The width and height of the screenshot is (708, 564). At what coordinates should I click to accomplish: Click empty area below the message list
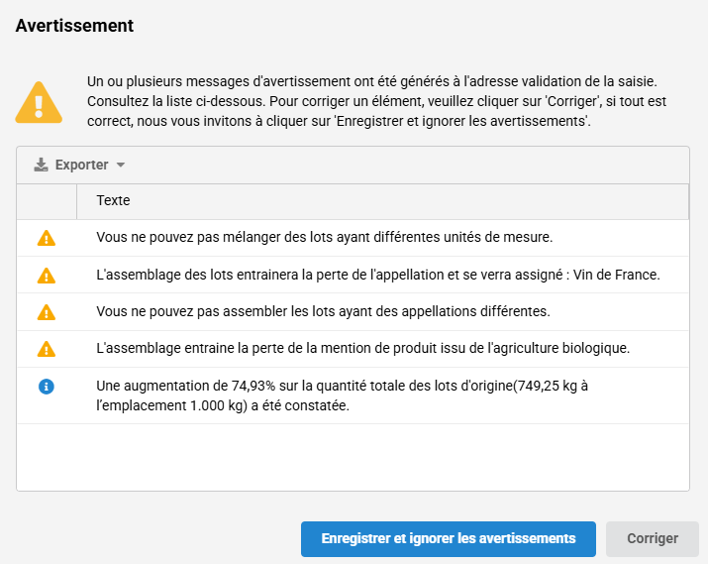(x=353, y=456)
